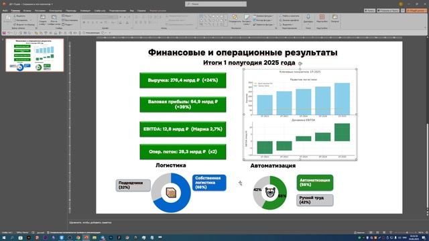Open the Slide Show (Слайд-шоу) tab
Viewport: 429px width, 241px height.
[100, 11]
